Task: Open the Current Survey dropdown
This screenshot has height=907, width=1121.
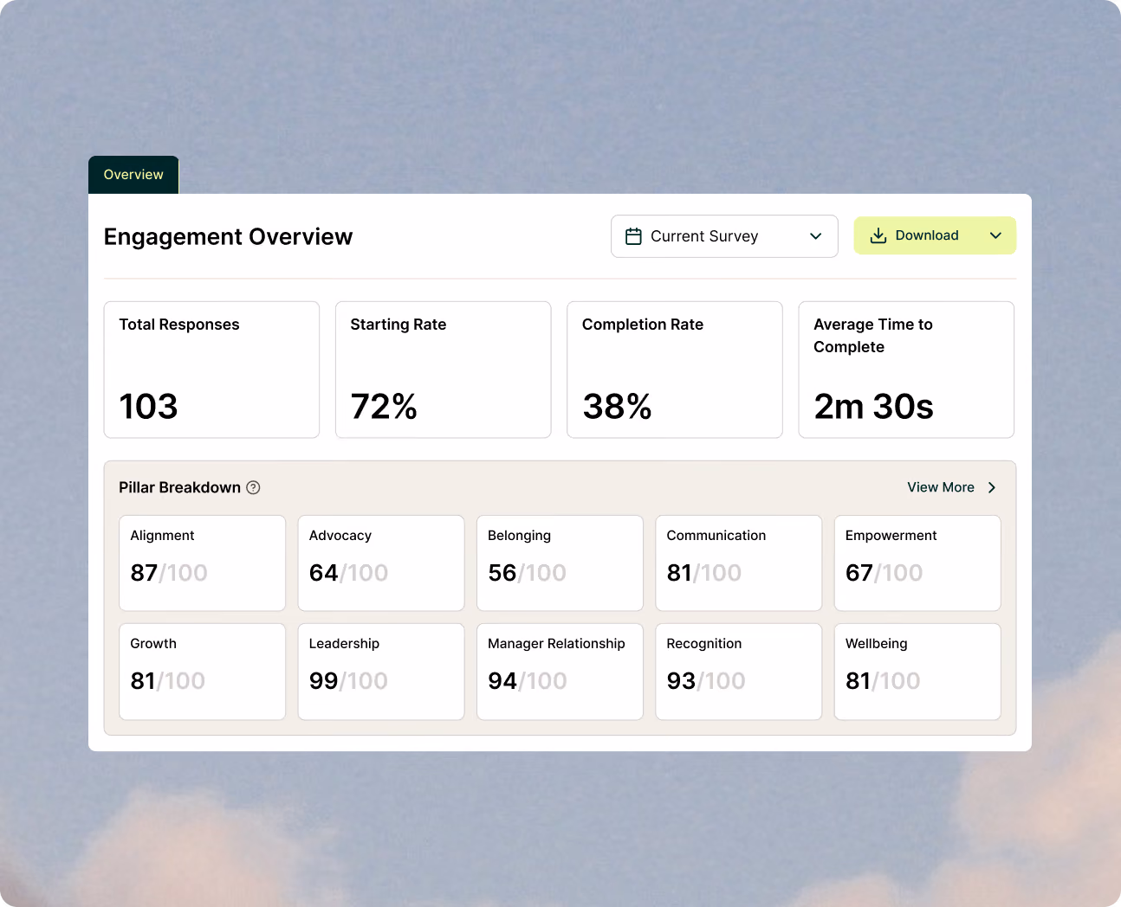Action: (724, 236)
